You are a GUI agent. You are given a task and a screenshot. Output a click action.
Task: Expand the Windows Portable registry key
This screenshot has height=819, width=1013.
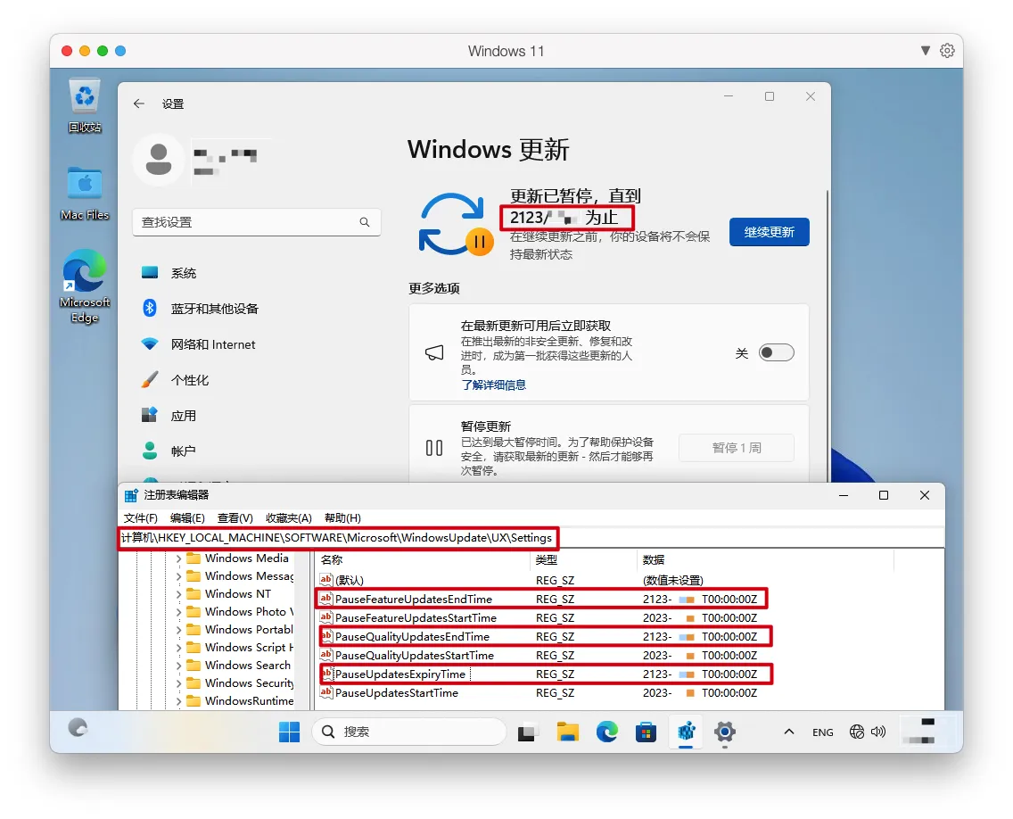pos(179,630)
